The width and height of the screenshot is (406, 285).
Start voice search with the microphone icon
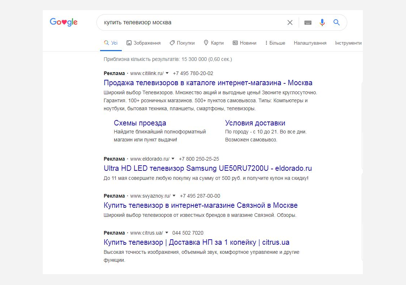(x=322, y=22)
